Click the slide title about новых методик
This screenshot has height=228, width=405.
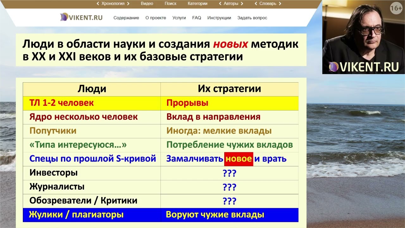click(160, 50)
